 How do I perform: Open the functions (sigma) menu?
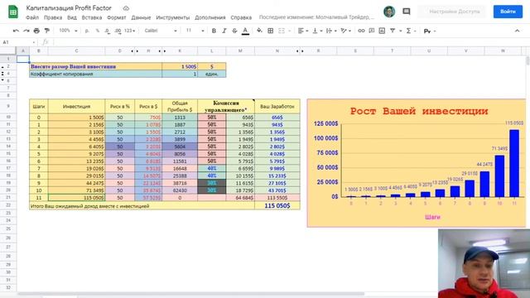coord(408,31)
